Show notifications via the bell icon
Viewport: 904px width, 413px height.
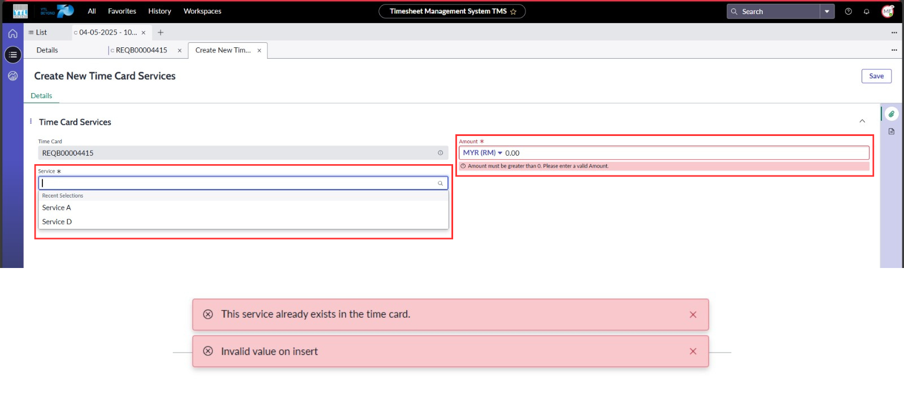(x=866, y=11)
